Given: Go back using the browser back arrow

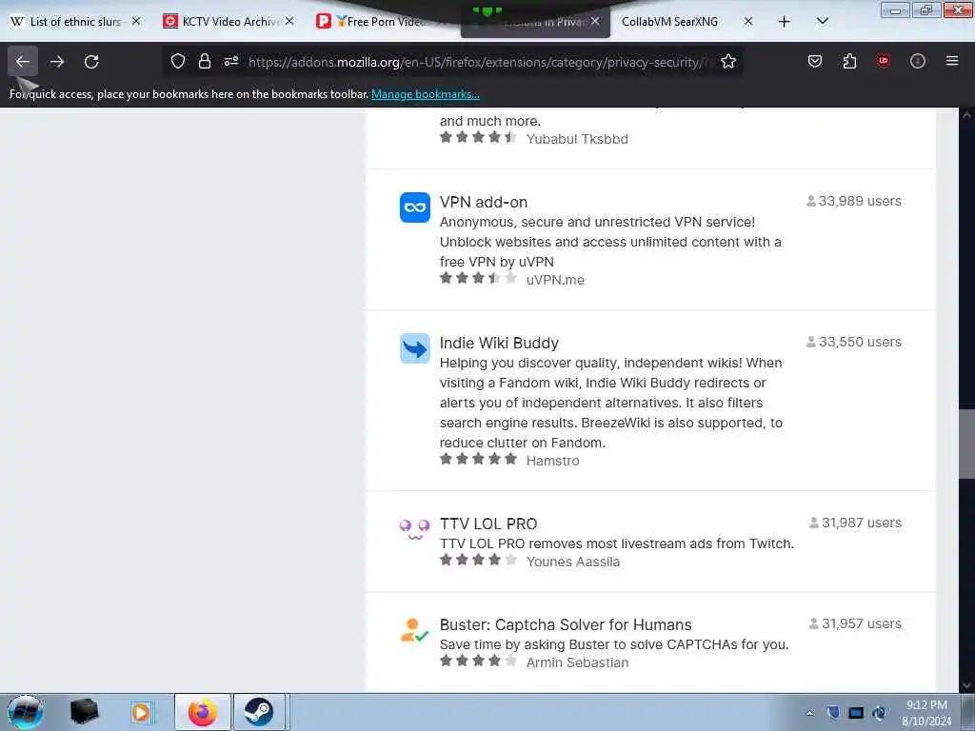Looking at the screenshot, I should tap(23, 62).
